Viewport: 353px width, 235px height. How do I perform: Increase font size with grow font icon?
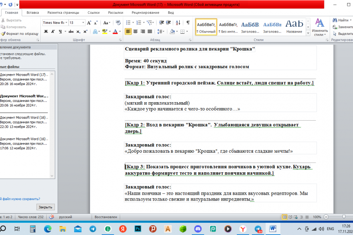(x=89, y=23)
